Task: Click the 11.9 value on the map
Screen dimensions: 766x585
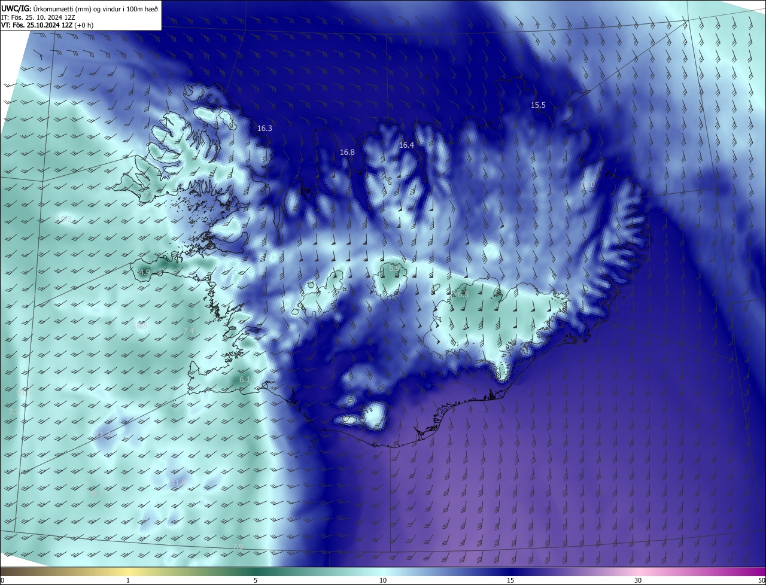Action: [x=178, y=483]
